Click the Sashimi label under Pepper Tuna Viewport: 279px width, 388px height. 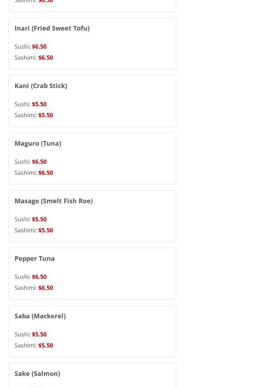(26, 288)
